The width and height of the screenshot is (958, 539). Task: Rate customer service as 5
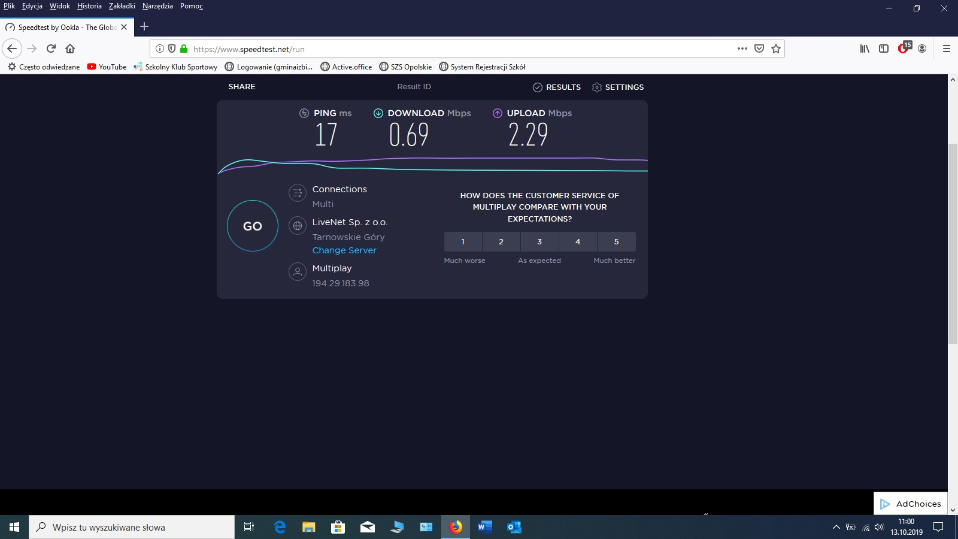tap(617, 242)
